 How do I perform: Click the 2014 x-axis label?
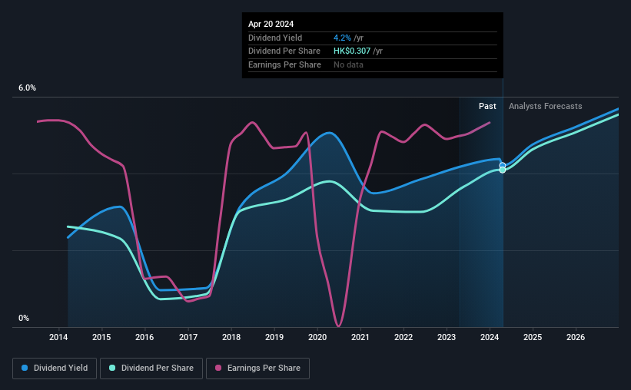point(58,337)
